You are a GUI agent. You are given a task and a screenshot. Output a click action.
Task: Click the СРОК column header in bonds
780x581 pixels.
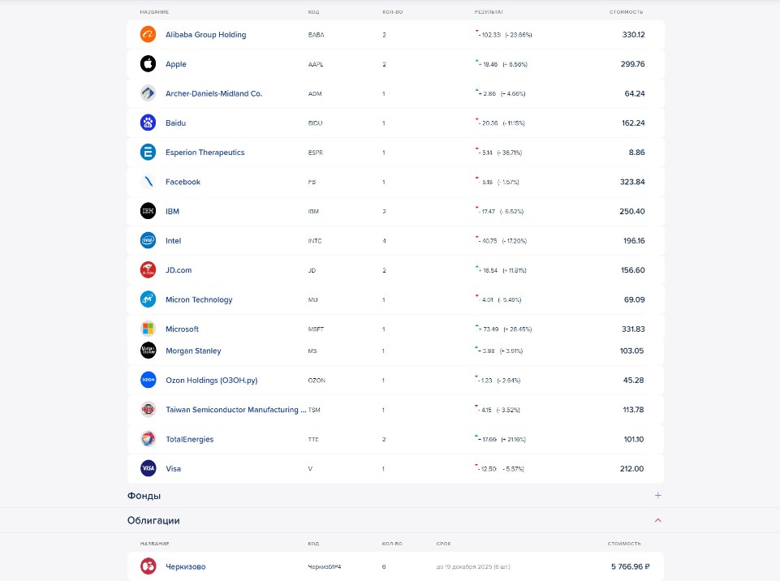click(x=443, y=544)
